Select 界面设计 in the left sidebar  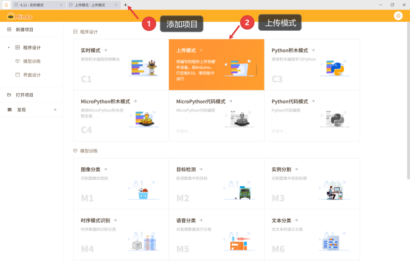point(32,75)
